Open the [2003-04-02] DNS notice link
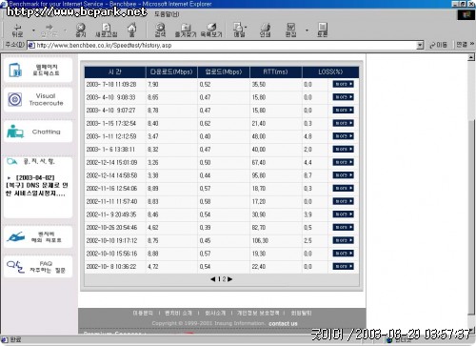The height and width of the screenshot is (346, 476). tap(37, 185)
